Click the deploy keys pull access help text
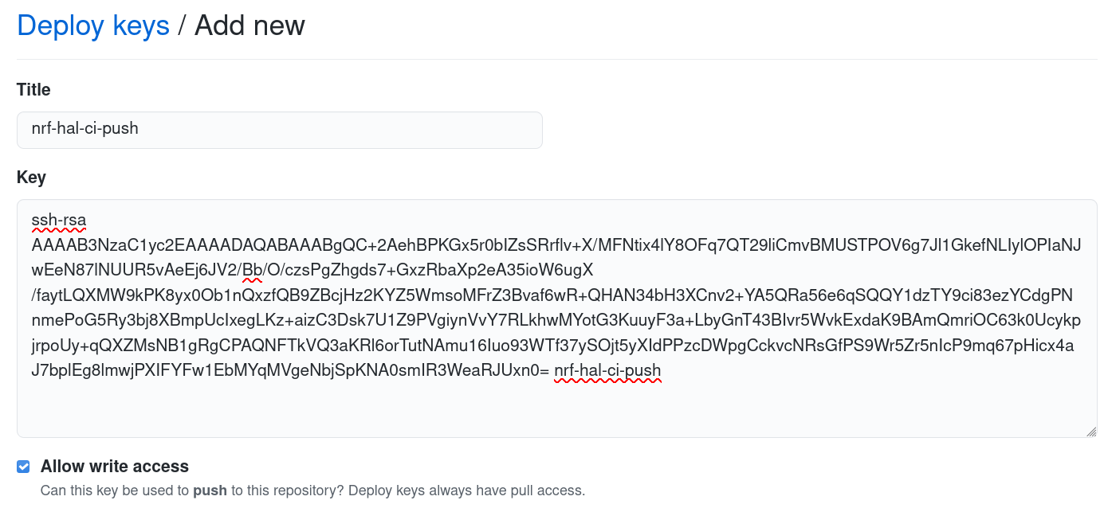 311,491
